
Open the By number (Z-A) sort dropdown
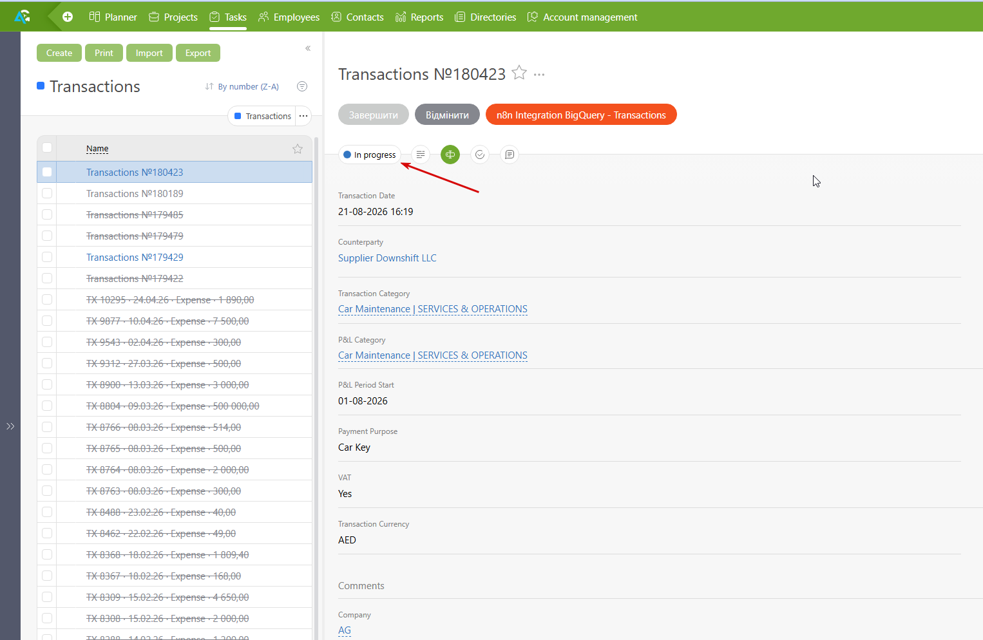coord(242,86)
